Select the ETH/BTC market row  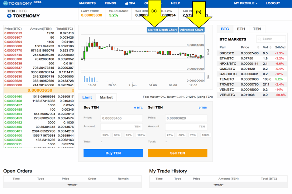(x=252, y=58)
